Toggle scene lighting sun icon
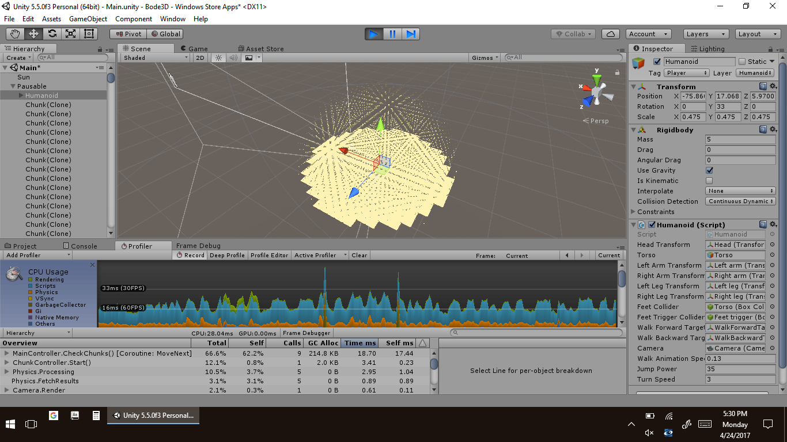 218,58
